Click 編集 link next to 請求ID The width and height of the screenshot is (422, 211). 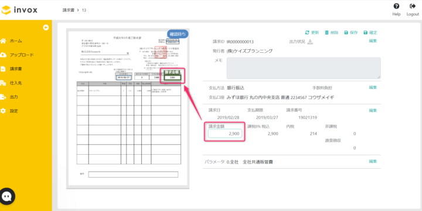tap(373, 41)
